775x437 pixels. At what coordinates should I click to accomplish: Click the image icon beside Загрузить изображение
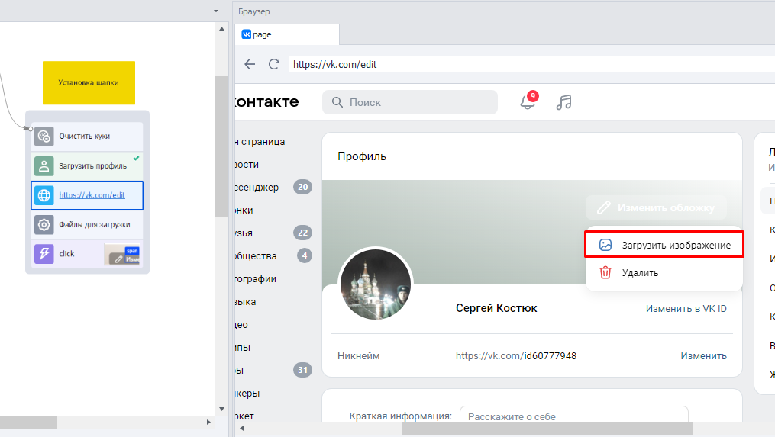(605, 245)
